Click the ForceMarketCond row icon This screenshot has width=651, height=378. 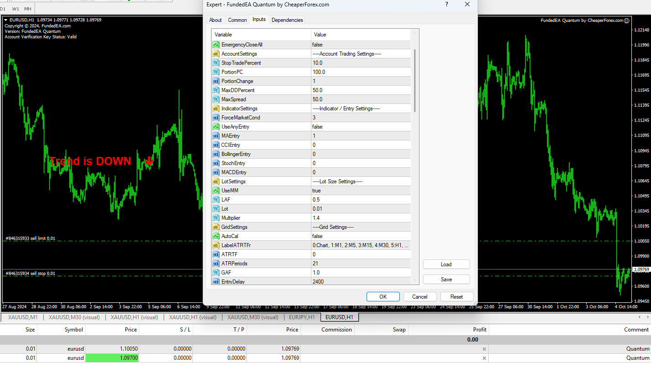(x=216, y=118)
